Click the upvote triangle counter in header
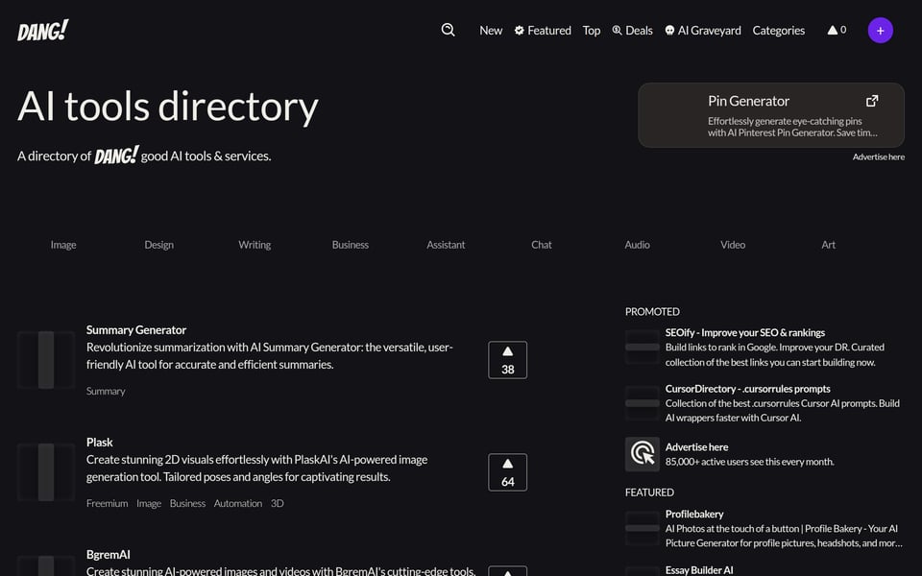The width and height of the screenshot is (922, 576). (837, 31)
